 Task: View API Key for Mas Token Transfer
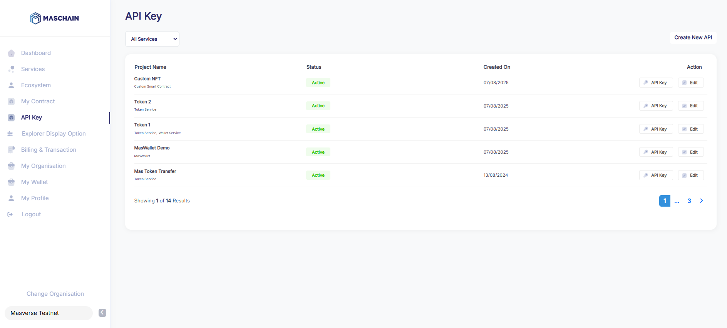click(x=656, y=175)
